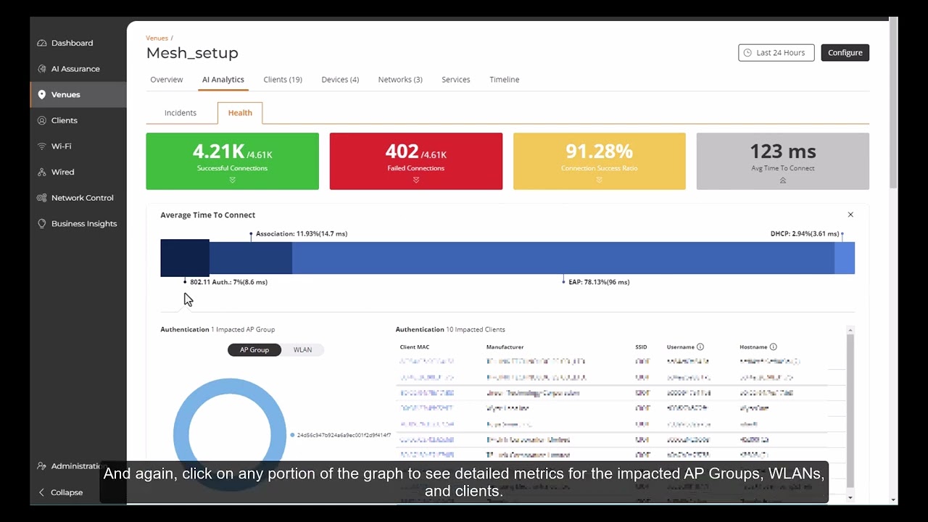The image size is (928, 522).
Task: Open the Administration sidebar icon
Action: click(42, 466)
